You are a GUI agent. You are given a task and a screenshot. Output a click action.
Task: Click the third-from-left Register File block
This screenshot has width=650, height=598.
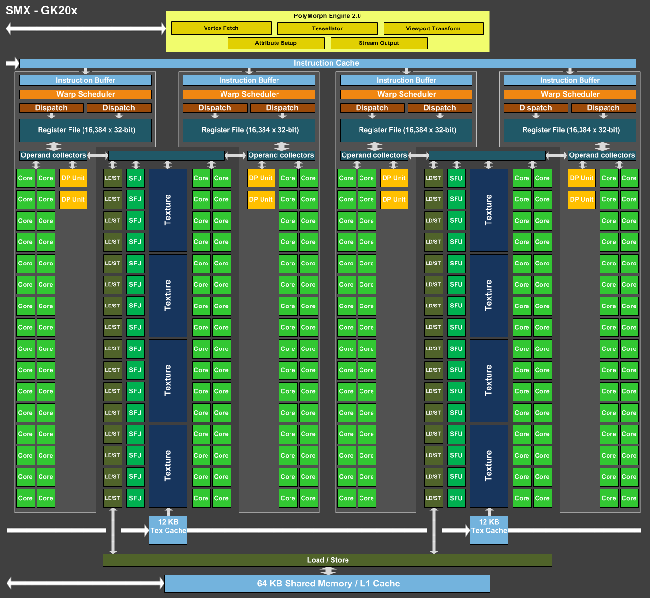(x=406, y=130)
